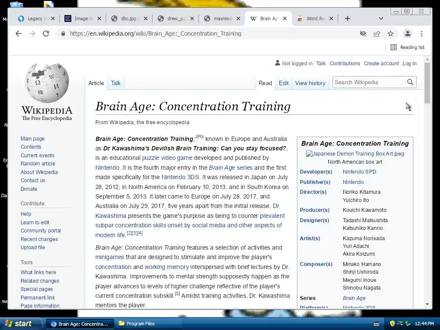Open the Chrome three-dot menu
This screenshot has width=440, height=330.
422,34
